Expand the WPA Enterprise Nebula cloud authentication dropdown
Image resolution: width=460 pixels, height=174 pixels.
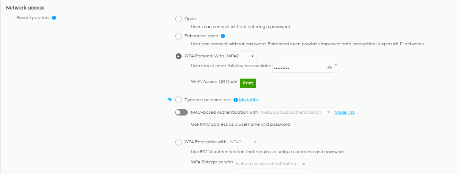click(x=271, y=164)
